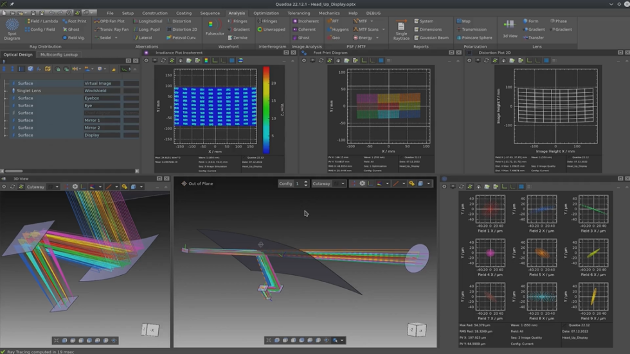Screen dimensions: 630x354
Task: Open the Distortion 2D plot
Action: (181, 29)
